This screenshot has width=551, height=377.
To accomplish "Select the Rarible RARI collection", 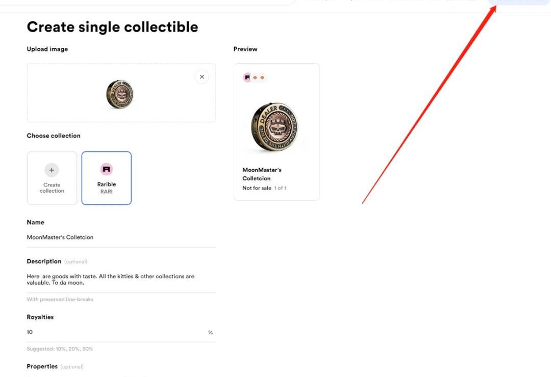I will point(107,178).
